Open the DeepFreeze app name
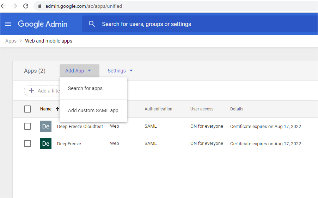 [69, 143]
